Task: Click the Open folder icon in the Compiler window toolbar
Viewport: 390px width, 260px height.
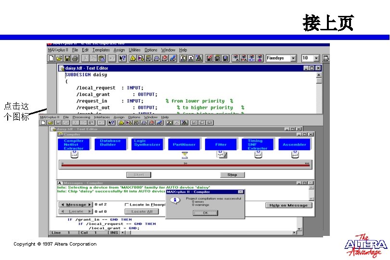Action: (51, 122)
